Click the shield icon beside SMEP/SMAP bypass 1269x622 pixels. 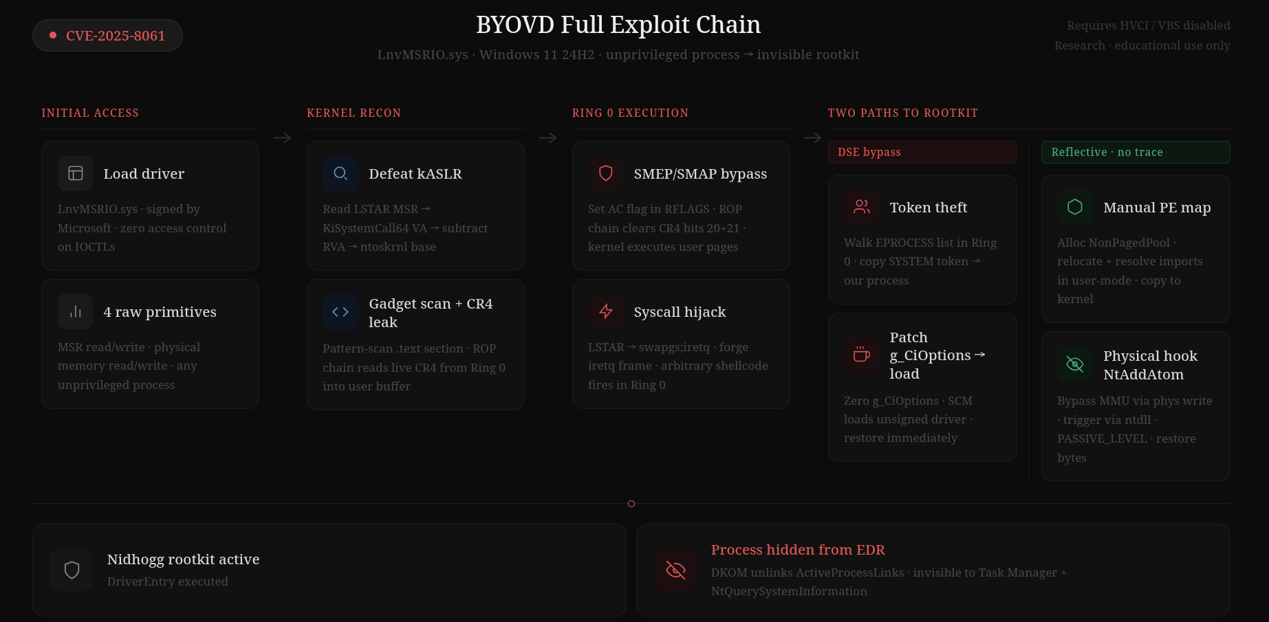[x=606, y=174]
